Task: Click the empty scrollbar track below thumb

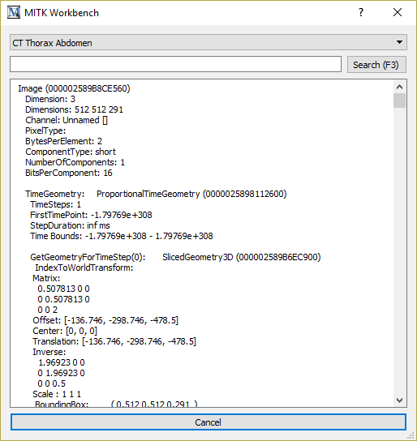Action: 399,250
